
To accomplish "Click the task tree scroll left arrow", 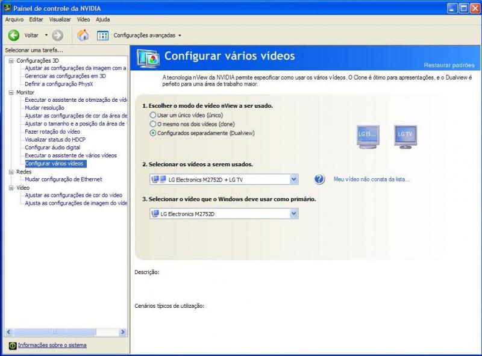I will 8,332.
